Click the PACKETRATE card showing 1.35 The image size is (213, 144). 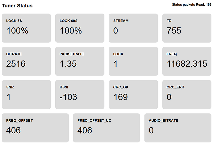point(80,61)
